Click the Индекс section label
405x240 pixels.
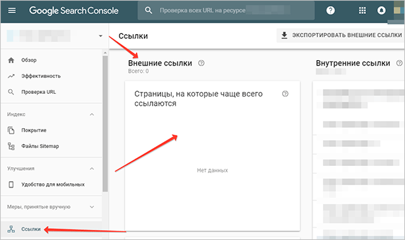(17, 114)
